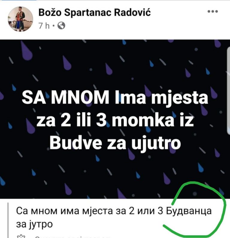Click the 'Budve za ujutro' line in the post
The width and height of the screenshot is (230, 238).
coord(115,143)
